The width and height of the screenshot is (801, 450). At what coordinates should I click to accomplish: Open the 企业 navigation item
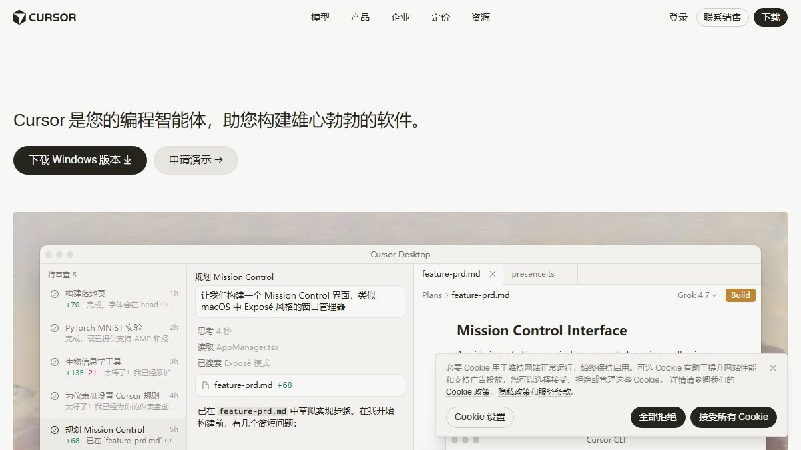400,17
